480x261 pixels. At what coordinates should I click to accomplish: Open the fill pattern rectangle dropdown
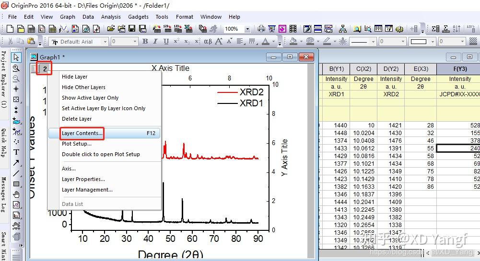pyautogui.click(x=433, y=41)
